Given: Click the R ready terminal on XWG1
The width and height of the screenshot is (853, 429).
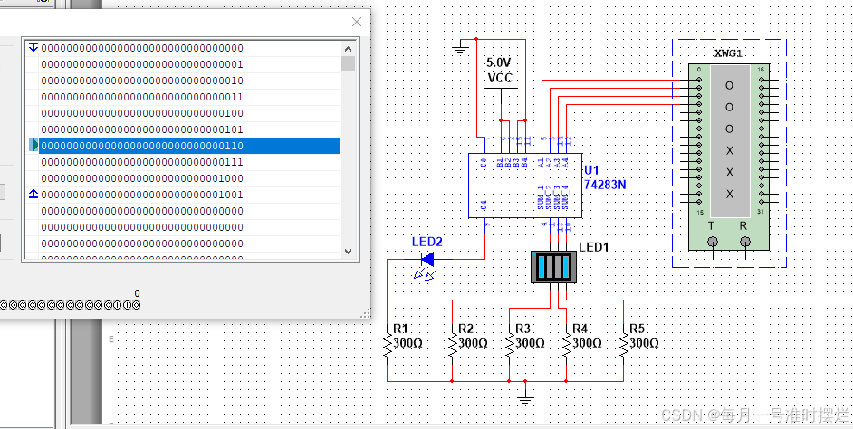Looking at the screenshot, I should pyautogui.click(x=745, y=242).
